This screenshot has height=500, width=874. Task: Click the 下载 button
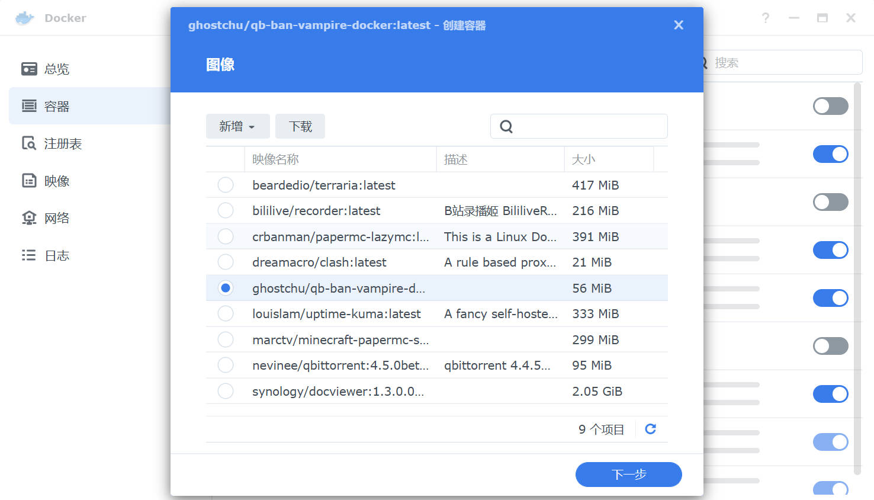point(300,126)
